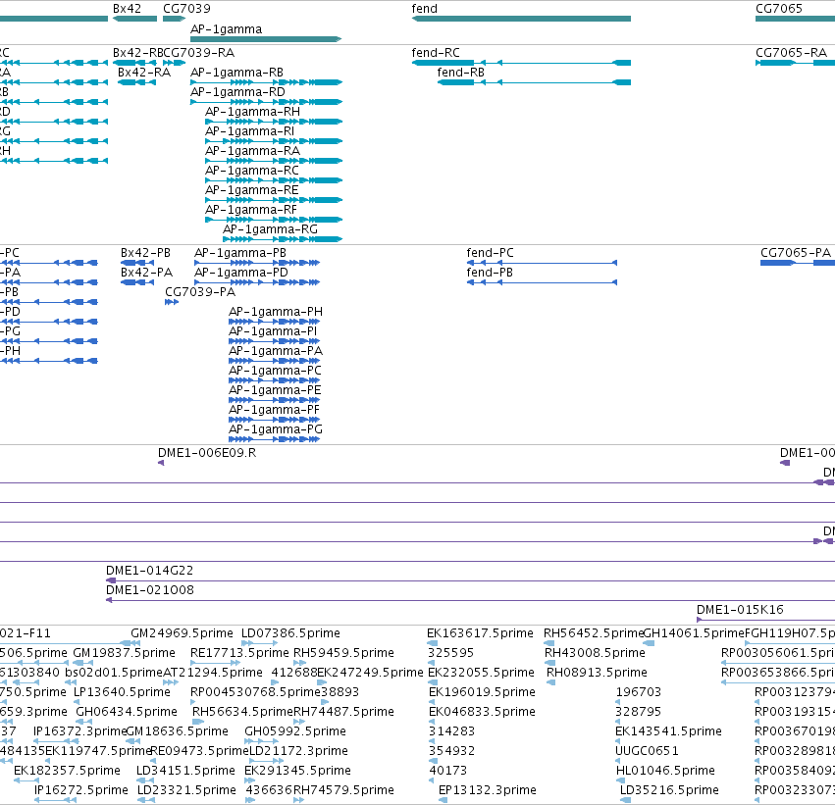Click EST RH08913.5prime
This screenshot has width=835, height=805.
coord(597,673)
